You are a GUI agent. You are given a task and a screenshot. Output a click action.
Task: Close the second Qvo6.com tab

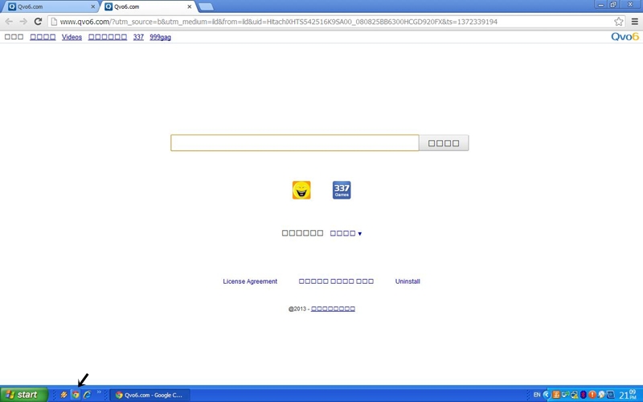(x=190, y=6)
